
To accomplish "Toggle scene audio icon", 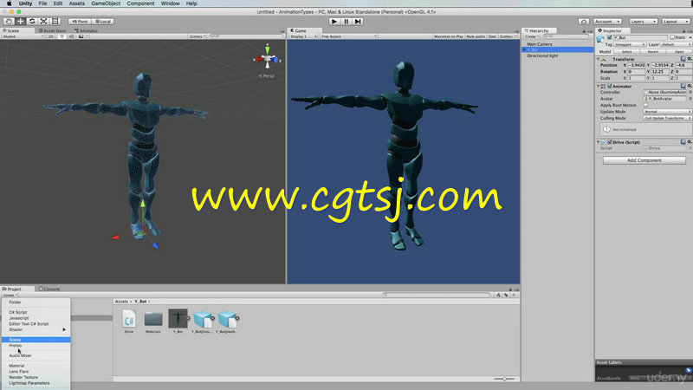I will [71, 36].
